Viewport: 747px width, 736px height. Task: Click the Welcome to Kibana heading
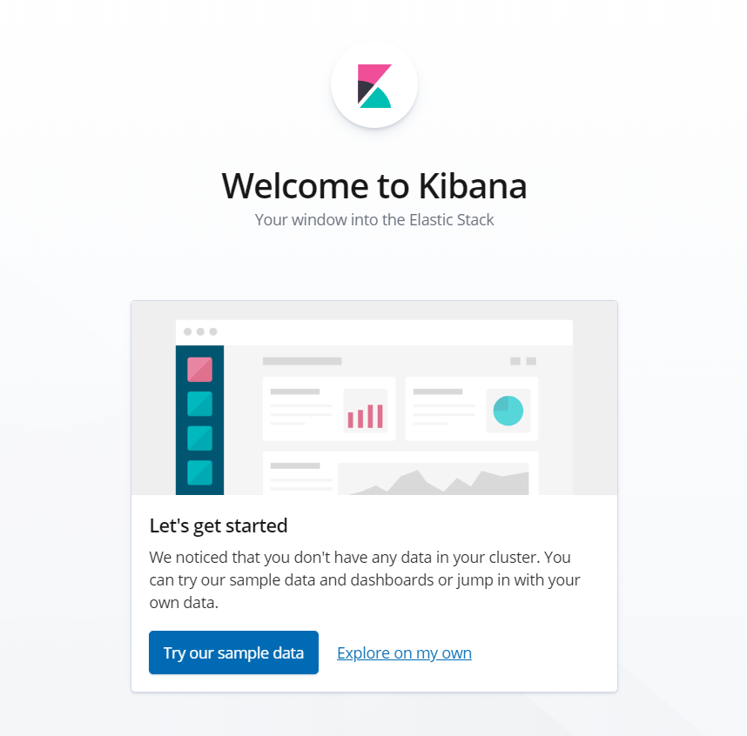374,185
